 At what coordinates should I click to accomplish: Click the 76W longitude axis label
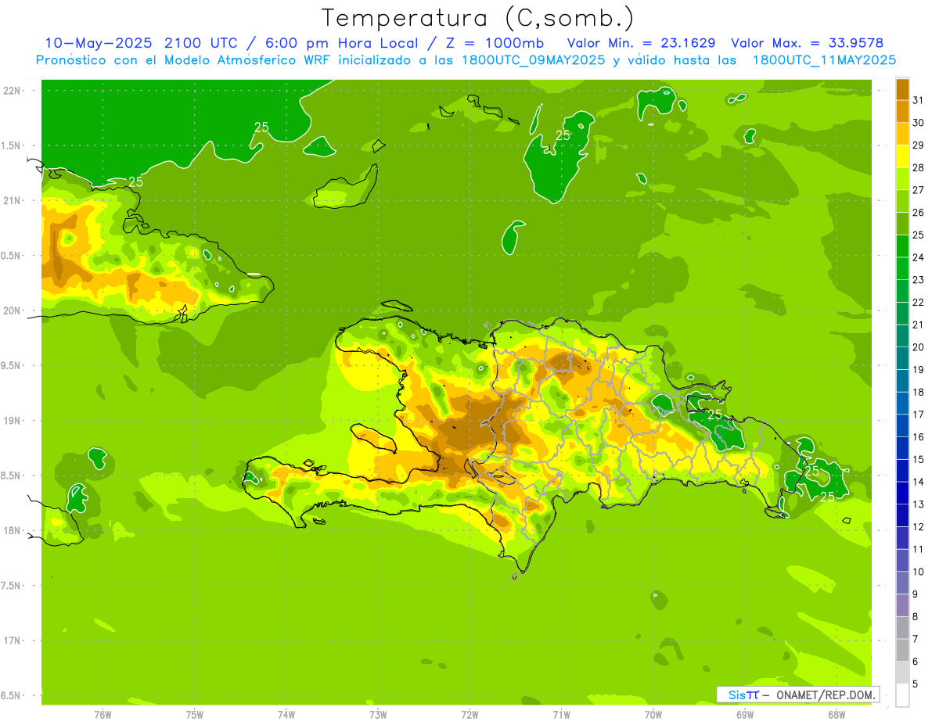[103, 715]
